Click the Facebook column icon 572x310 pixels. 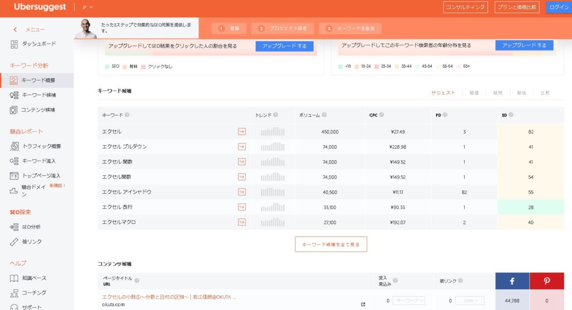(x=512, y=282)
